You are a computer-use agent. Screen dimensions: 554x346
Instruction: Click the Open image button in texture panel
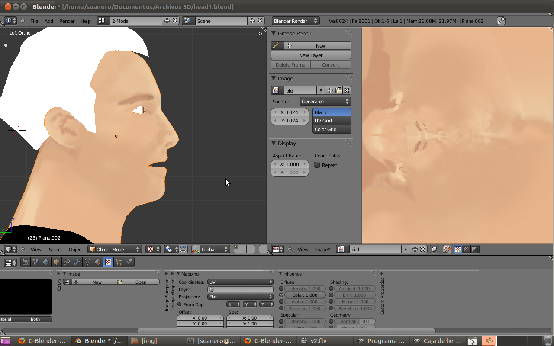(138, 282)
